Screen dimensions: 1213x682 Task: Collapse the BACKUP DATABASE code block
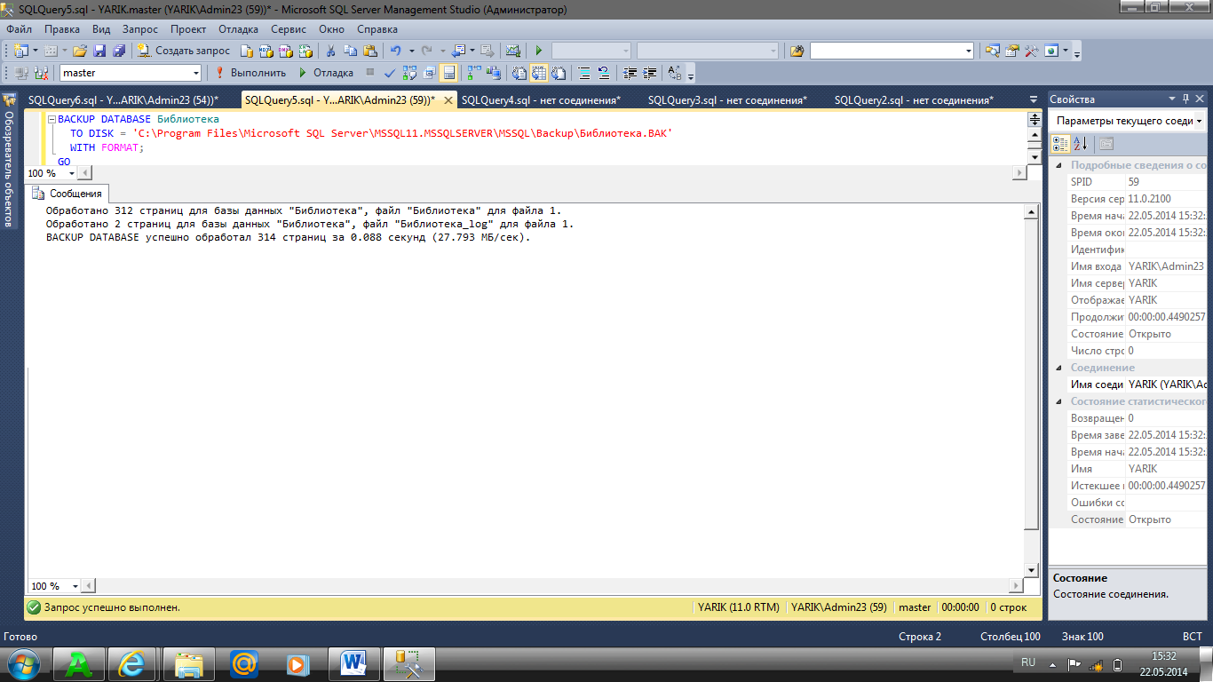pos(51,119)
